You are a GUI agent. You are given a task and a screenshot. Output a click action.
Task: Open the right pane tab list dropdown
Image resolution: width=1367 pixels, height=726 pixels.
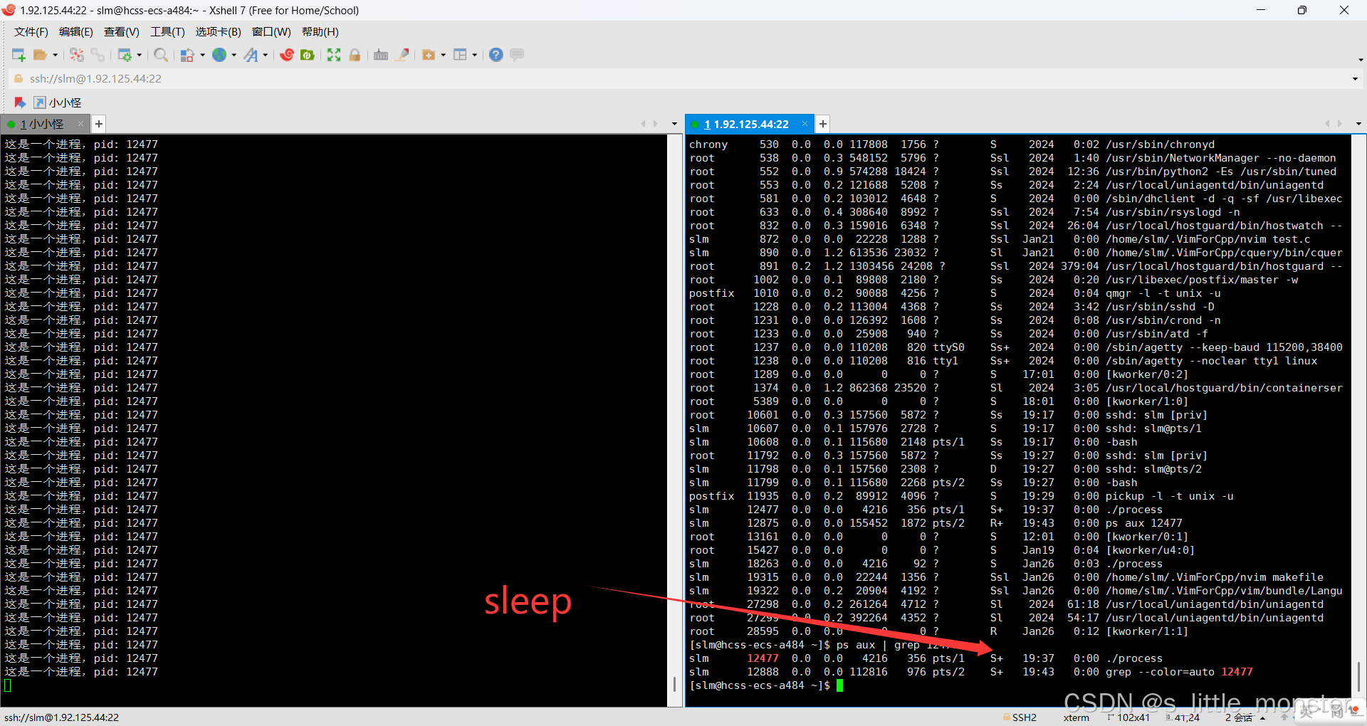click(x=1358, y=124)
